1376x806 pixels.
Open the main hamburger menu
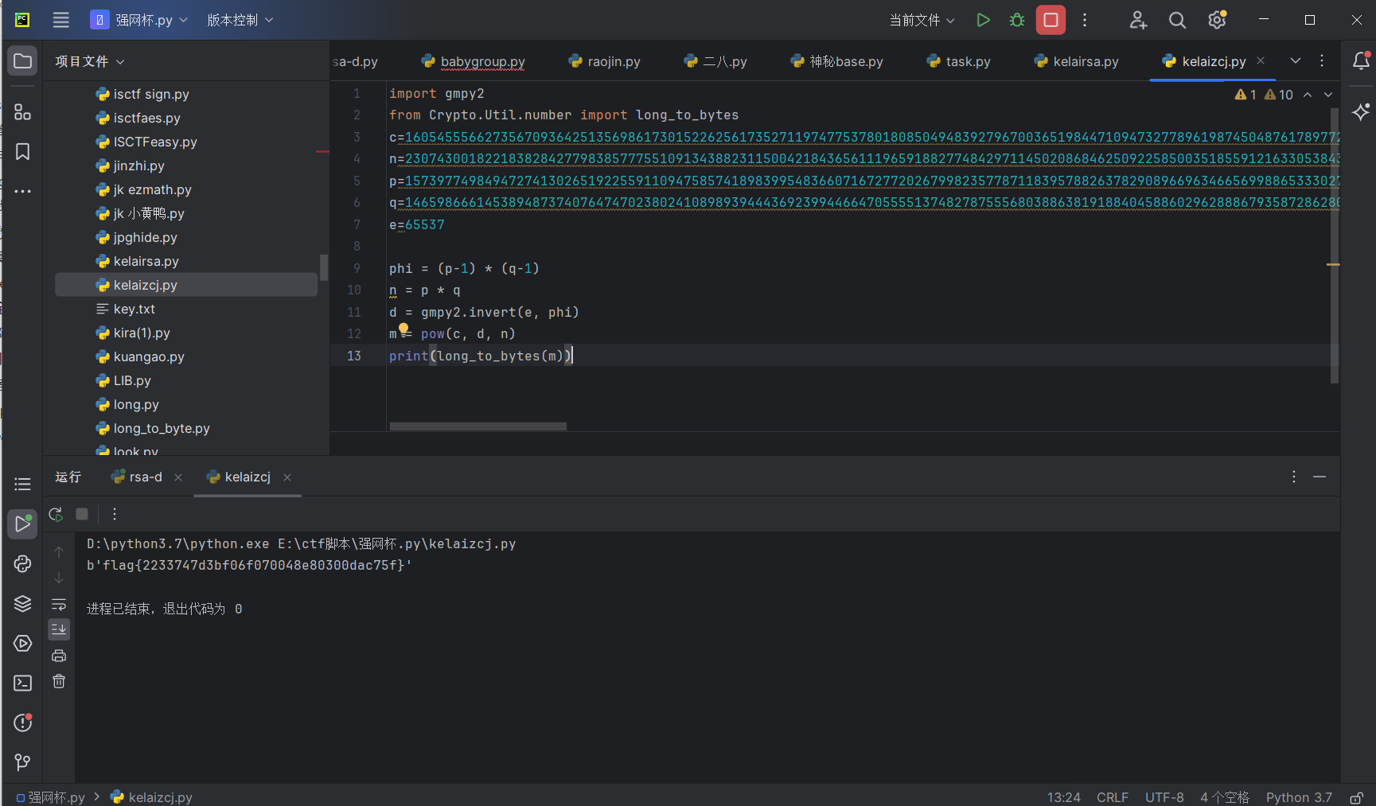[60, 20]
